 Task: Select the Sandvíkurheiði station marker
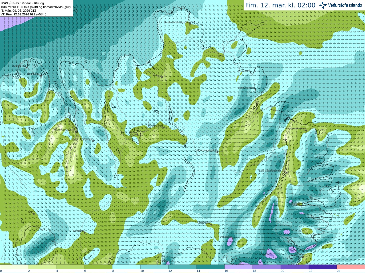point(255,89)
